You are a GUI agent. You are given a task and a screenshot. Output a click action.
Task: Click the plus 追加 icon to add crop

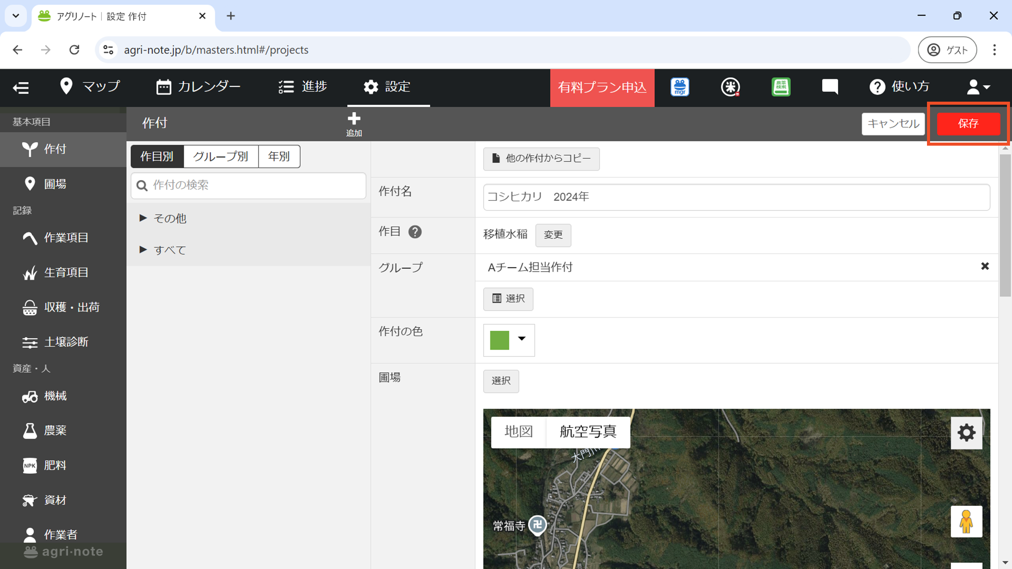coord(354,124)
